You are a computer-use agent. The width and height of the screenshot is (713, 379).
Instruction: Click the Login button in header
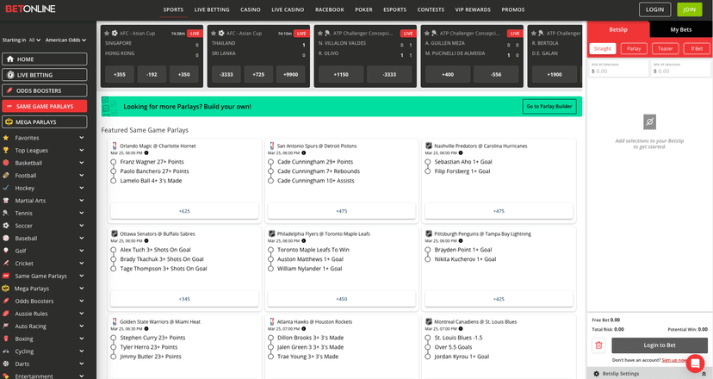[654, 9]
